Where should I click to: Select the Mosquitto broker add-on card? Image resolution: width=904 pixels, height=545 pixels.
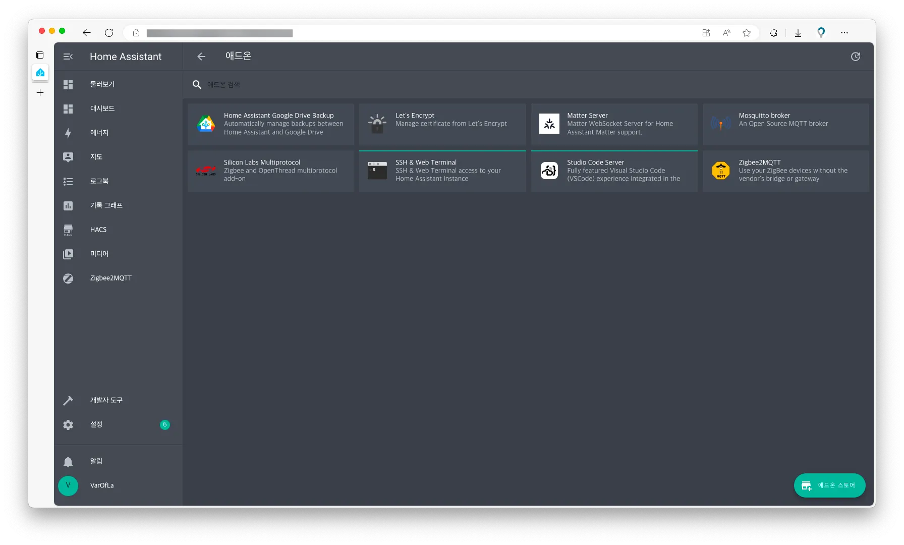click(x=786, y=125)
